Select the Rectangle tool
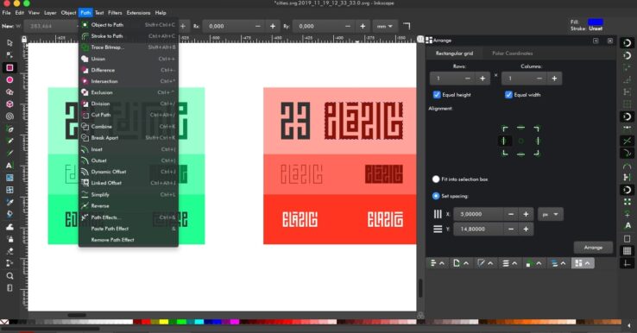637x333 pixels. (x=9, y=67)
